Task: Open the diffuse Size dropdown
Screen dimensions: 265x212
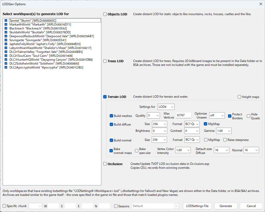Action: [x=160, y=124]
